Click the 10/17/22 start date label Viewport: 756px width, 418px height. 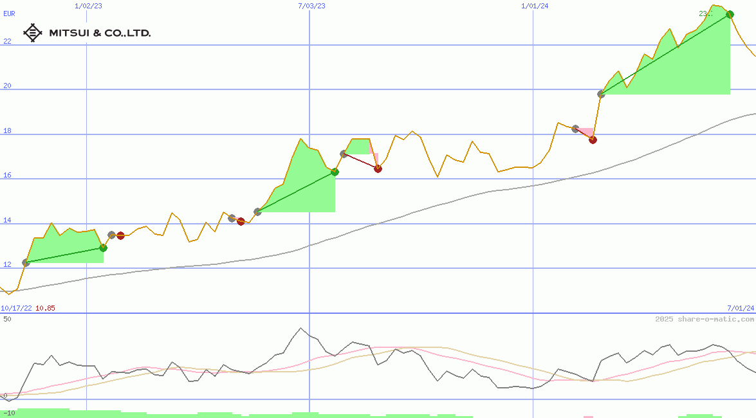pos(16,308)
